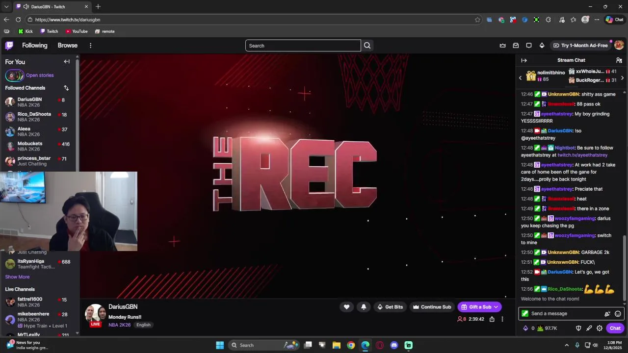Click the moderator sword icon below chat
The height and width of the screenshot is (353, 628).
click(x=589, y=328)
